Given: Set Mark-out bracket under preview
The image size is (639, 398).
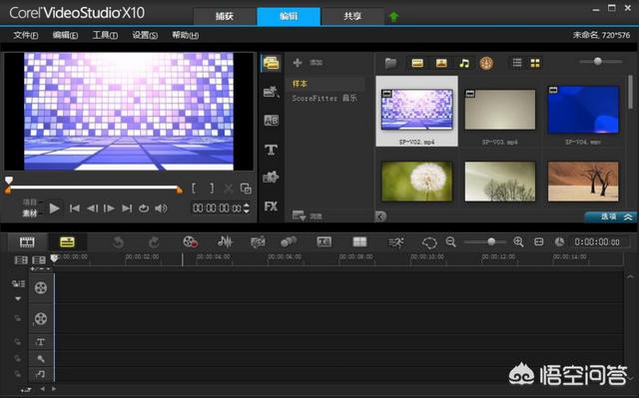Looking at the screenshot, I should point(212,188).
